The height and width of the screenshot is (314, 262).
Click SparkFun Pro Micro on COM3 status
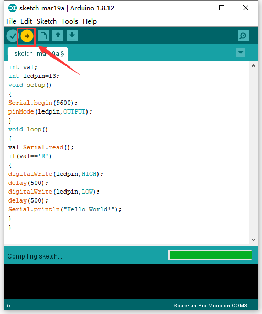(x=210, y=306)
